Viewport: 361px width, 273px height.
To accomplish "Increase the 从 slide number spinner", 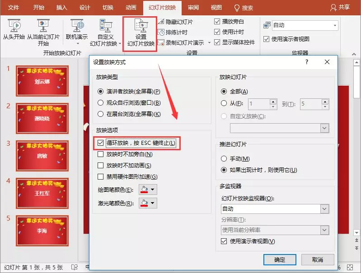I will pos(273,102).
